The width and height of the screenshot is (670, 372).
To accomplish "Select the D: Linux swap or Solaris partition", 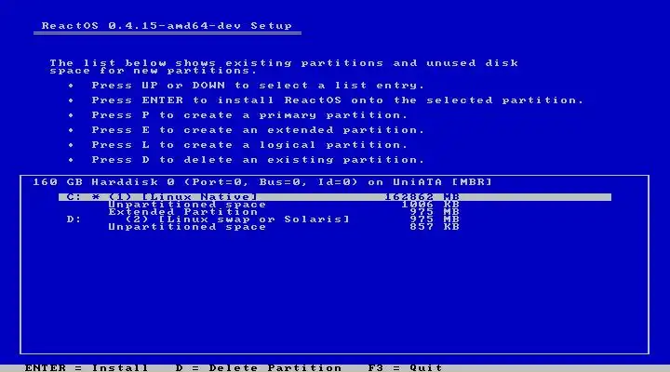I will [262, 219].
